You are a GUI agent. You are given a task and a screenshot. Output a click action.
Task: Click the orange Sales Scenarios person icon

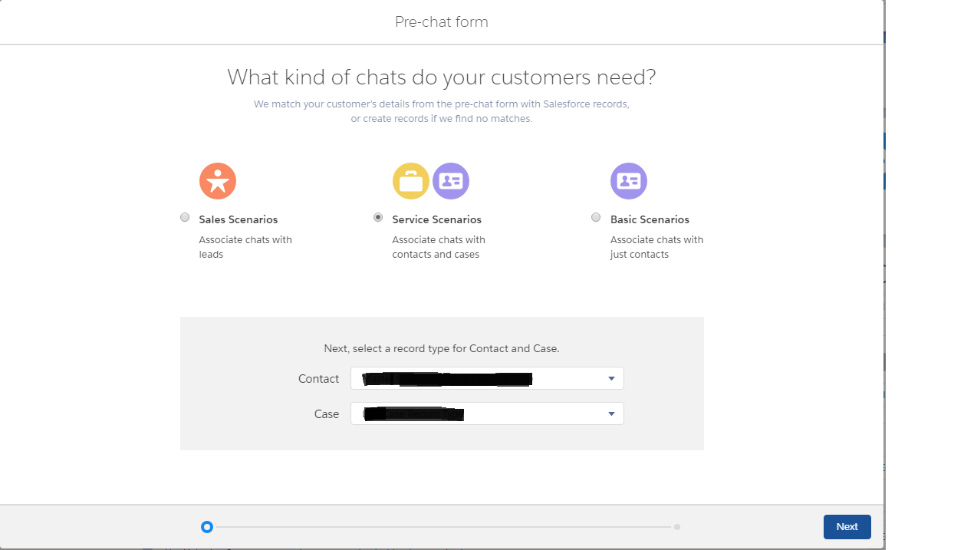(218, 182)
